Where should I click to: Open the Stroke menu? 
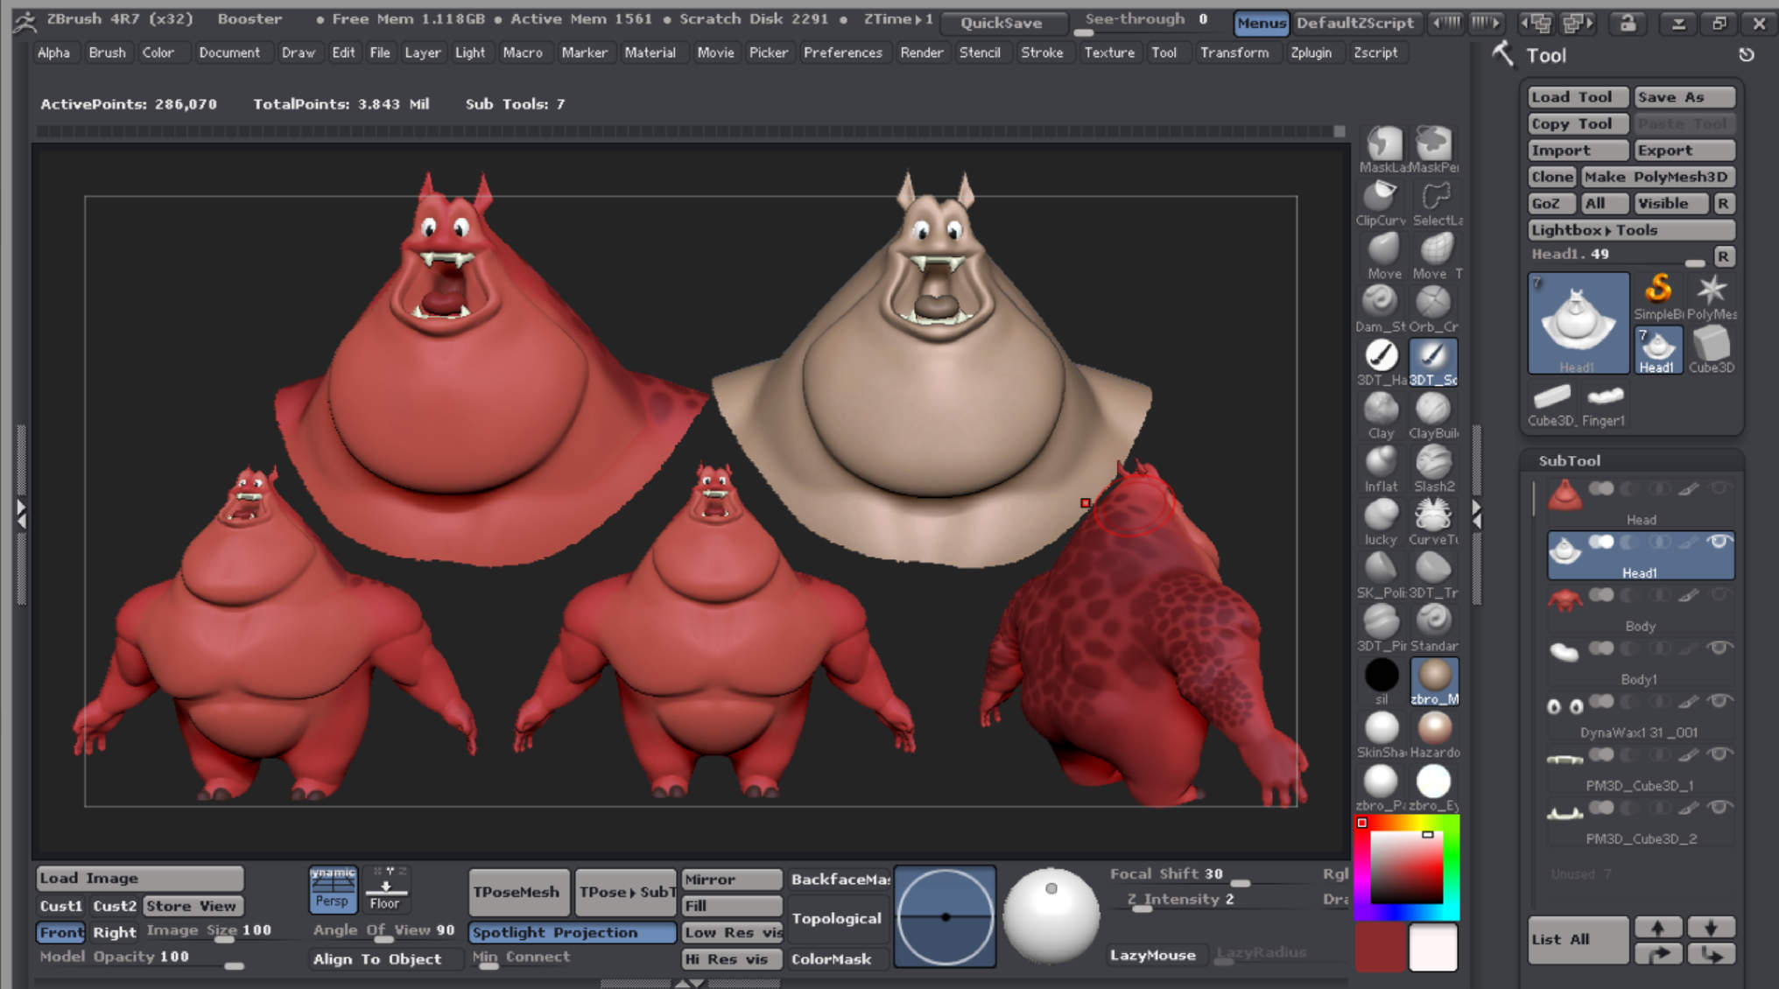1041,53
